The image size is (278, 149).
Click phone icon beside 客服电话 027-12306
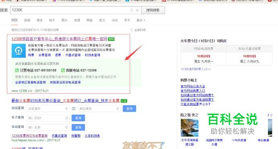[63, 70]
